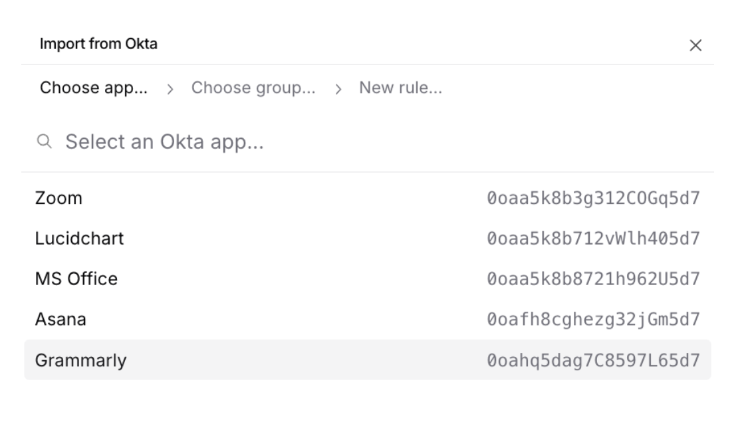The height and width of the screenshot is (428, 754).
Task: Click the ID 0oafh8cghezg32jGm5d7
Action: pos(593,319)
